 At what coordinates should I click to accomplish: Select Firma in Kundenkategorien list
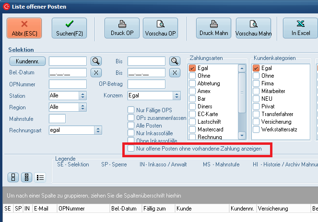[257, 83]
